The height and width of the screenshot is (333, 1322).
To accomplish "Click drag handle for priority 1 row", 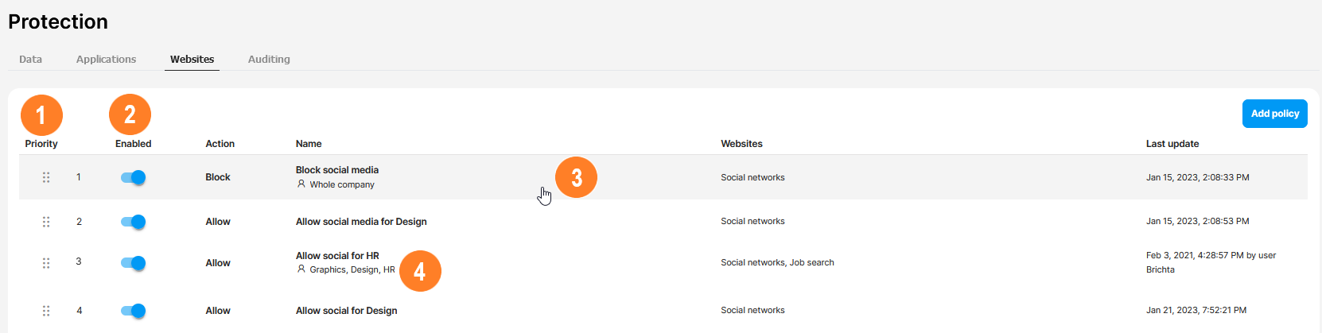I will point(46,177).
